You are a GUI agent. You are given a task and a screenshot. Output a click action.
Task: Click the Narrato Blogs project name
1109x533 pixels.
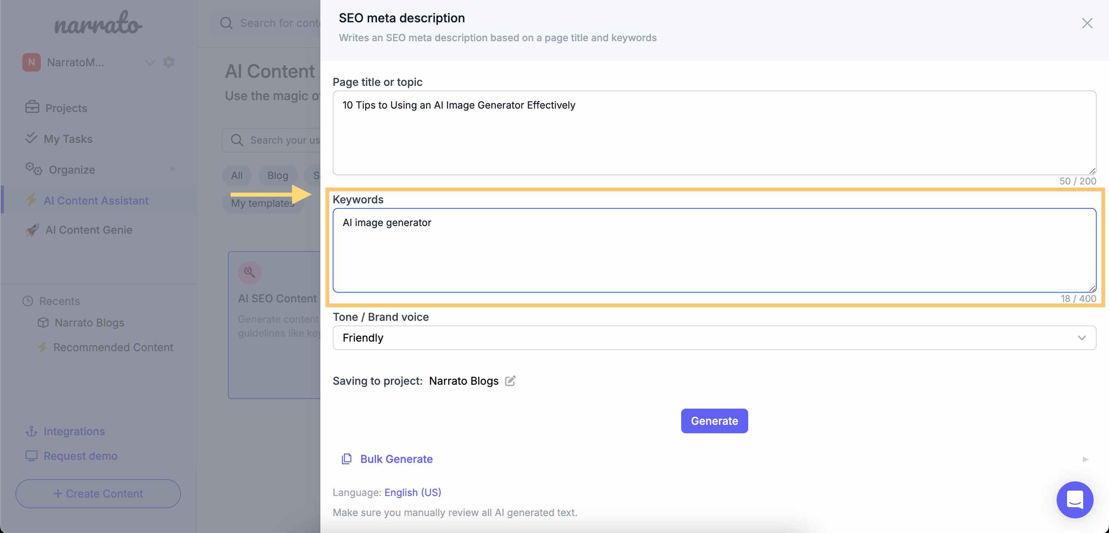pyautogui.click(x=464, y=380)
